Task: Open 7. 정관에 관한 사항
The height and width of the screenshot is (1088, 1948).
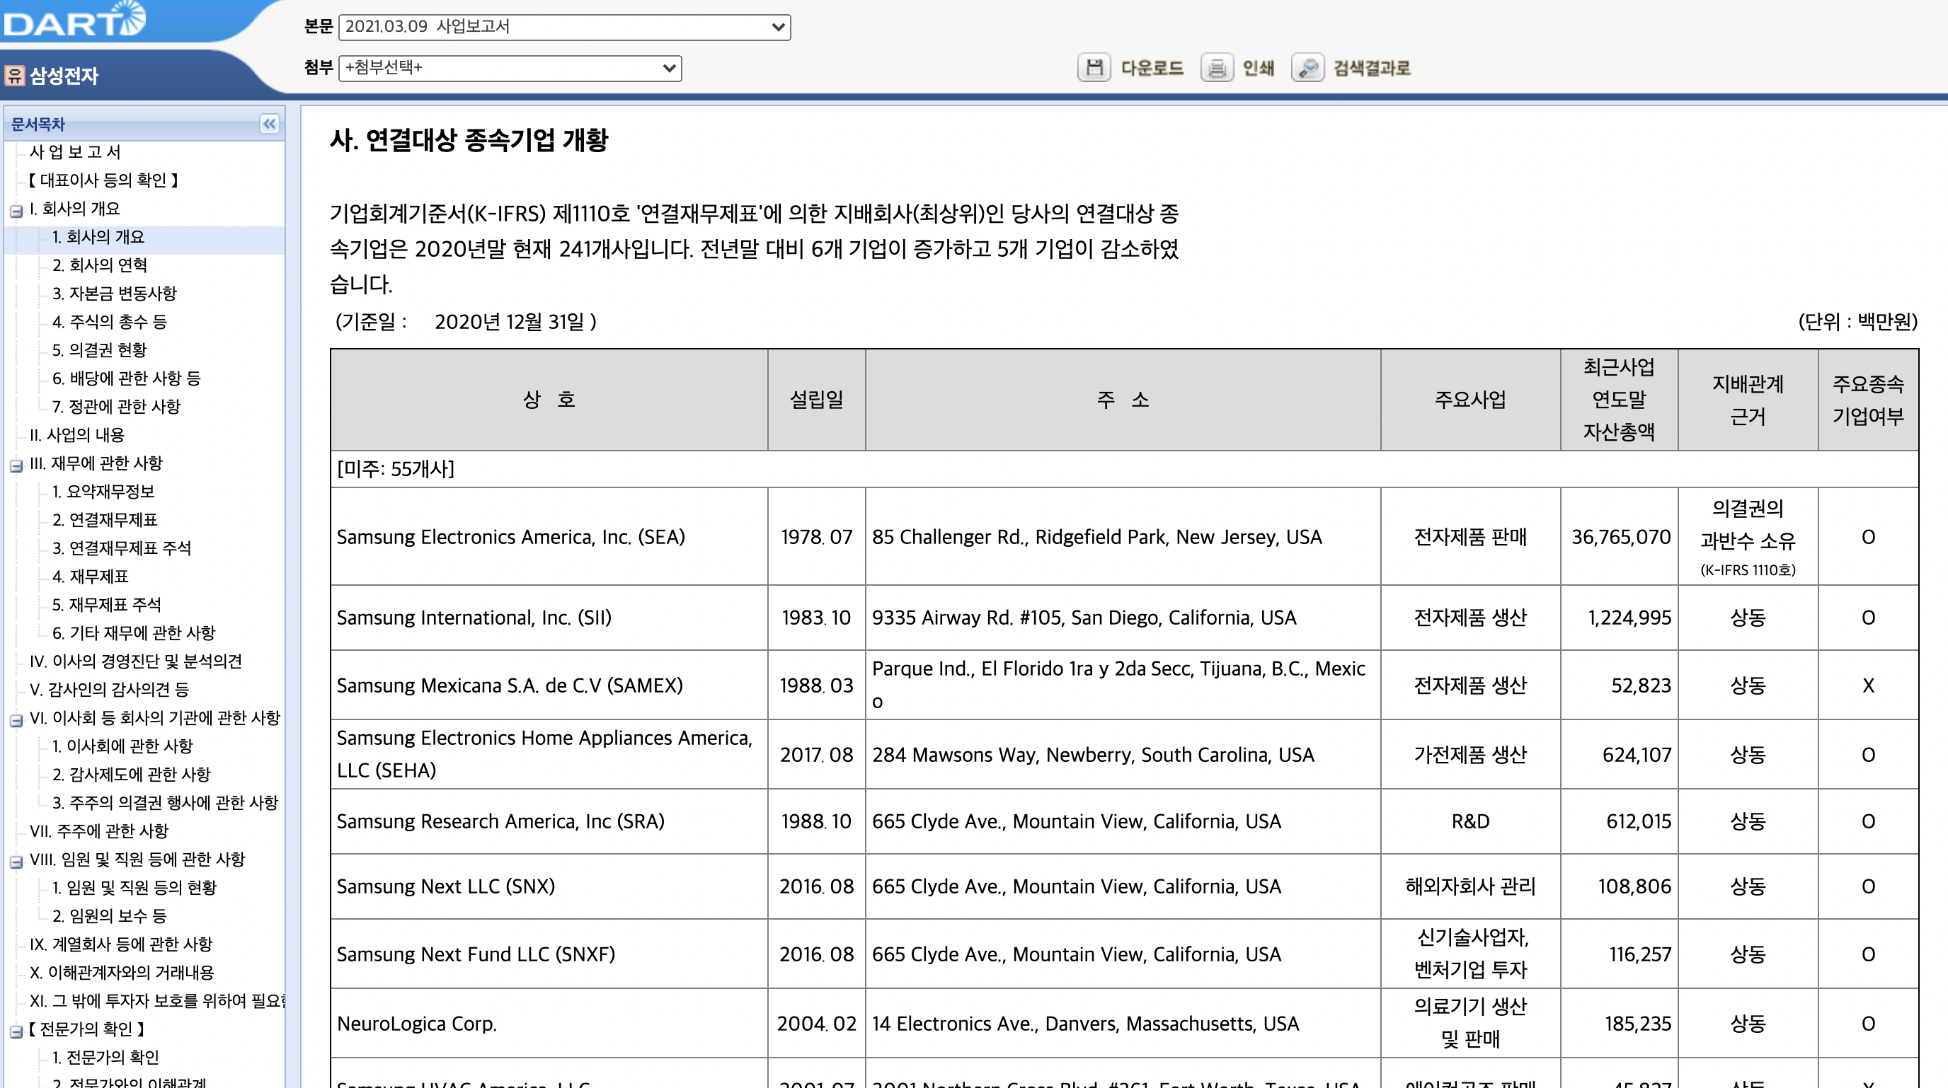Action: (117, 407)
